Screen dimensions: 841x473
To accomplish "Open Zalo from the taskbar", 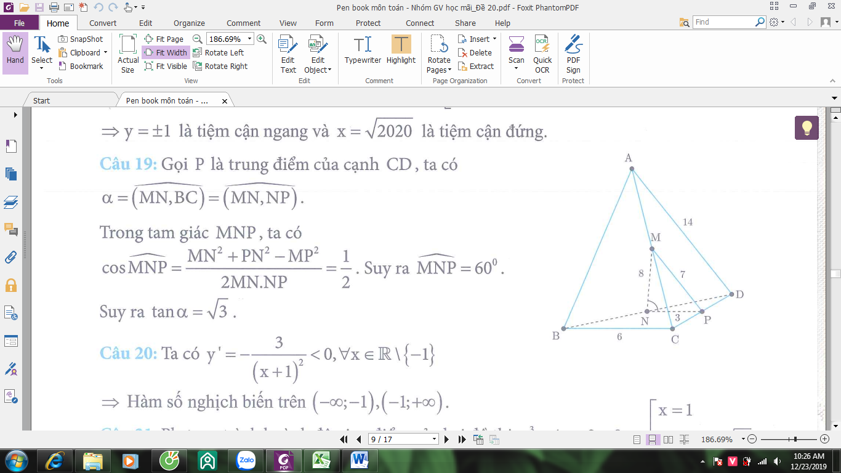I will pos(246,460).
